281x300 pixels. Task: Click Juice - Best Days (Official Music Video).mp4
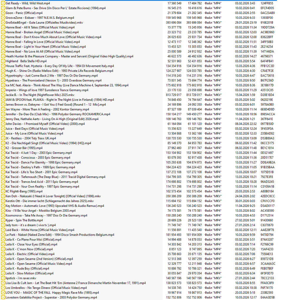tap(35, 129)
